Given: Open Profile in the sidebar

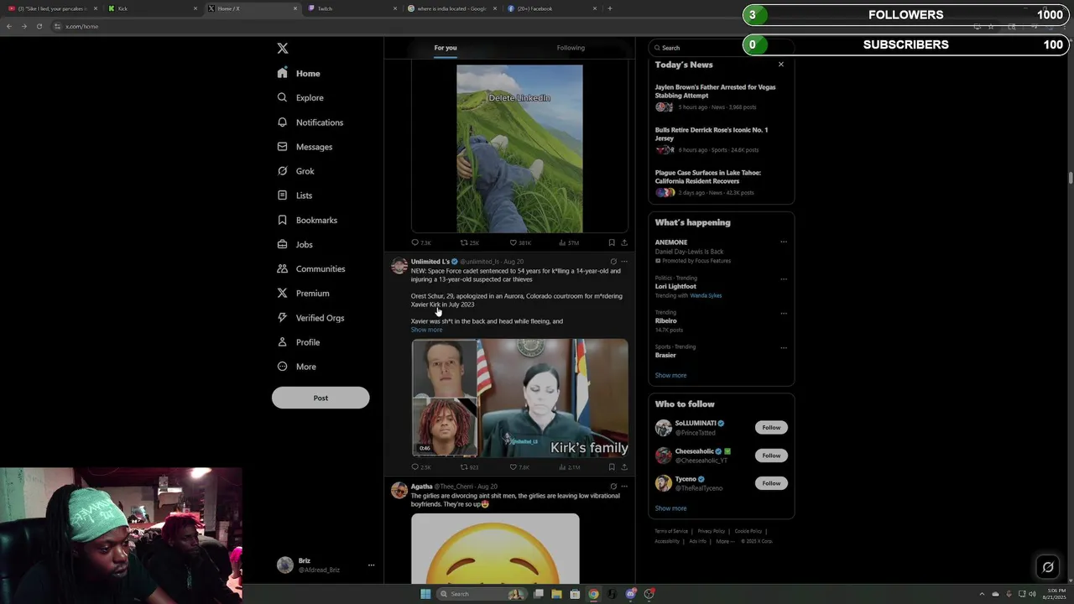Looking at the screenshot, I should click(x=298, y=342).
